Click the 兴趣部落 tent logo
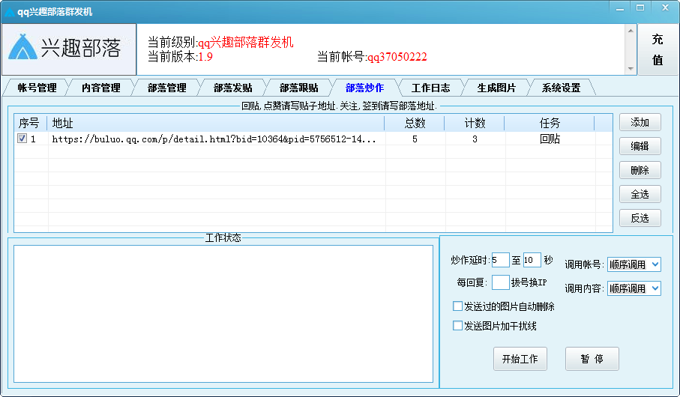The image size is (680, 397). [x=25, y=48]
